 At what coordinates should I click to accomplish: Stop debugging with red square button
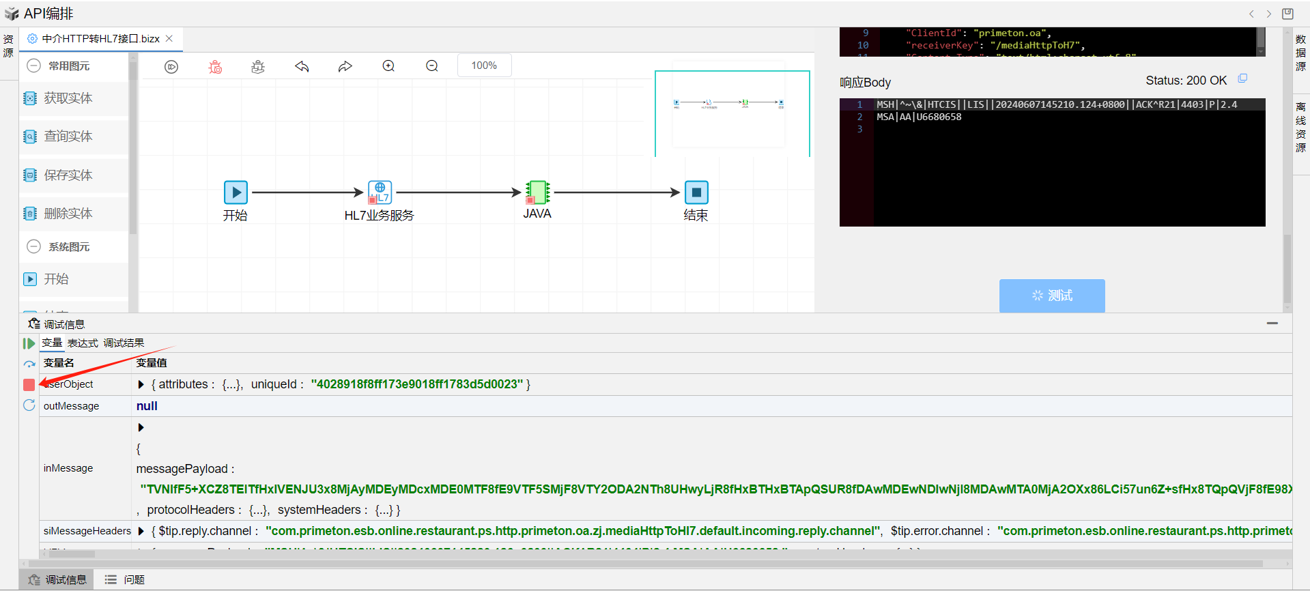29,385
